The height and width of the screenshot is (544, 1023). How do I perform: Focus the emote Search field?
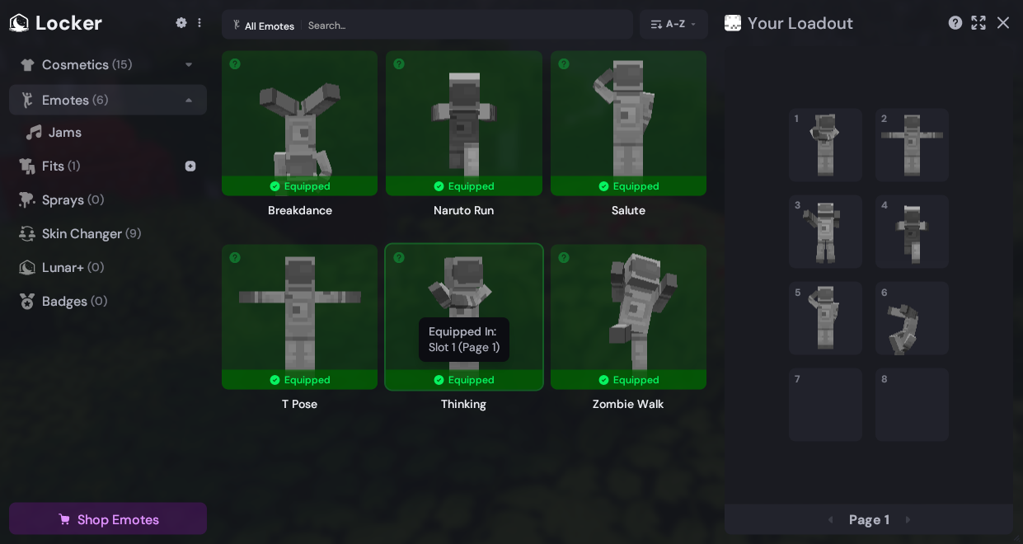(467, 26)
